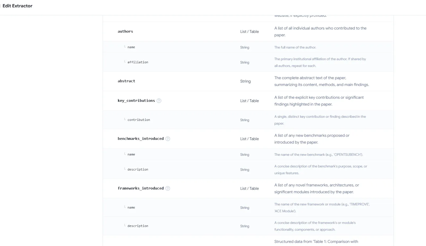Select description subfield under frameworks_introduced
The height and width of the screenshot is (246, 426).
(138, 226)
